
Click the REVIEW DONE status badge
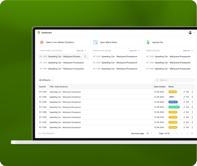(174, 107)
